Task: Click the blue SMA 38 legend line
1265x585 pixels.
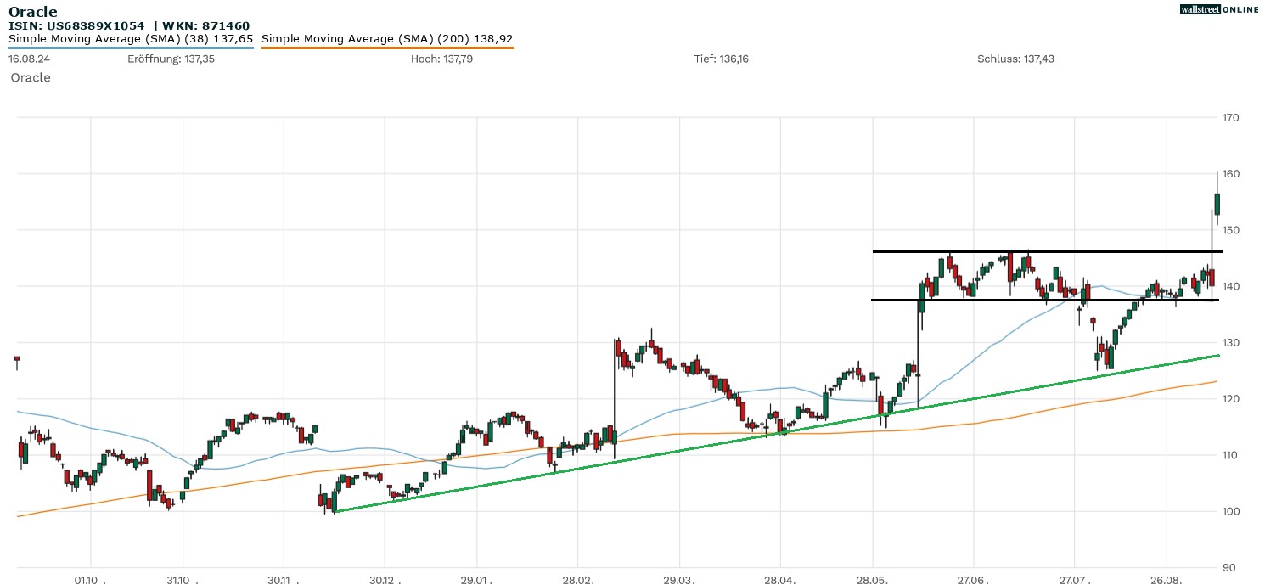Action: tap(131, 48)
